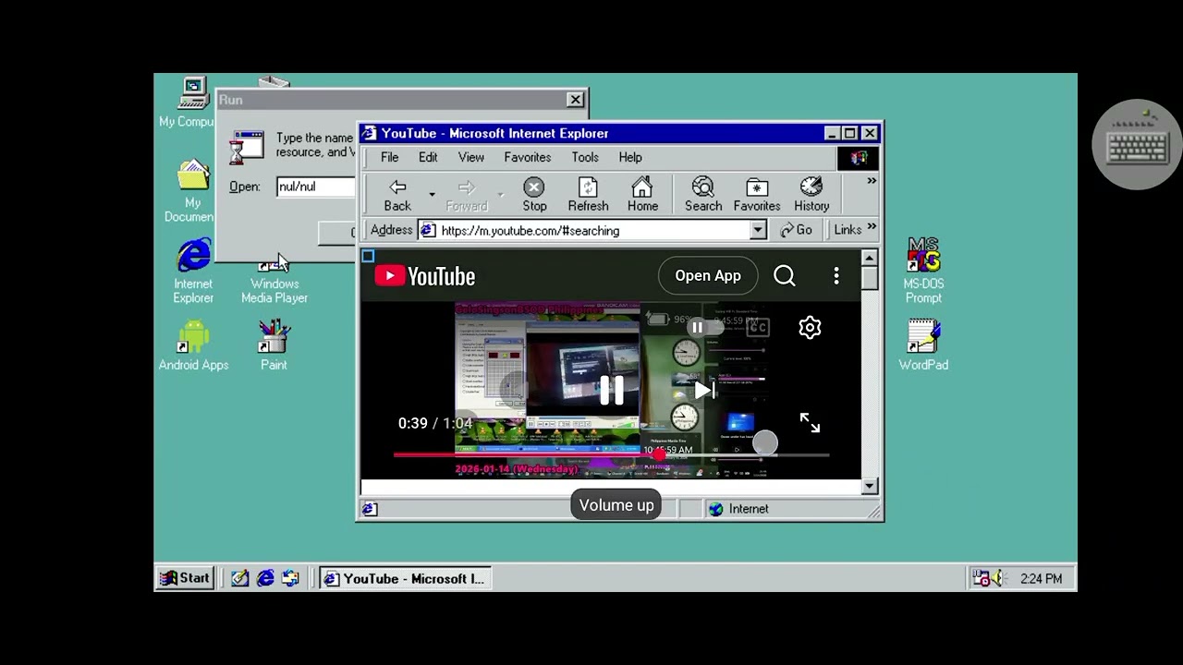Toggle the autoplay switch

[x=704, y=327]
